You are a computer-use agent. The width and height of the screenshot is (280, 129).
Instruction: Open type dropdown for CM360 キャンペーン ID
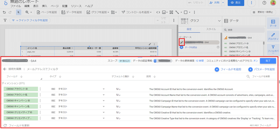pyautogui.click(x=103, y=101)
